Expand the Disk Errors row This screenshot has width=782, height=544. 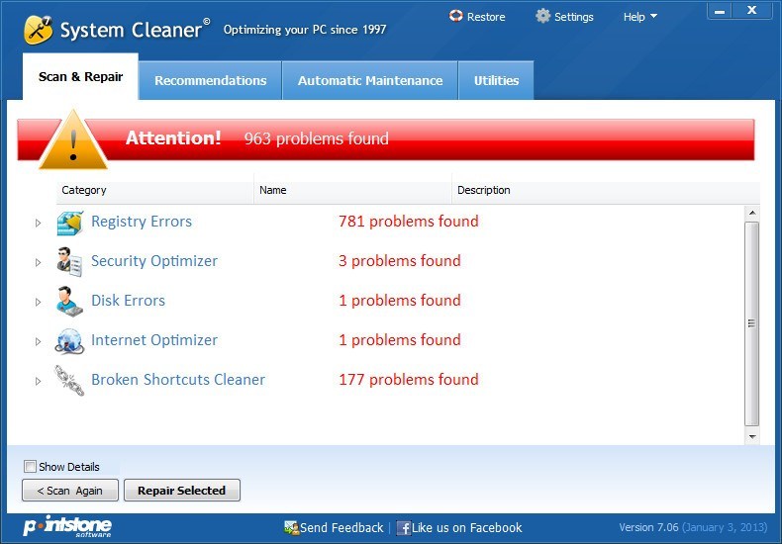pyautogui.click(x=38, y=302)
